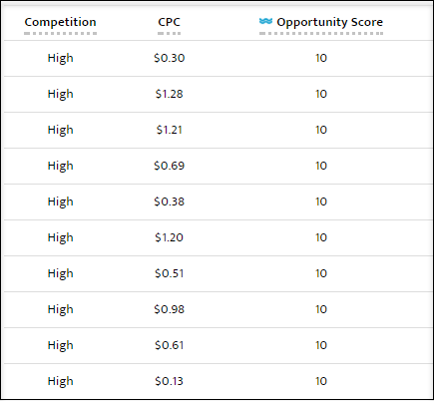The image size is (434, 401).
Task: Sort by the Competition column header
Action: (x=60, y=22)
